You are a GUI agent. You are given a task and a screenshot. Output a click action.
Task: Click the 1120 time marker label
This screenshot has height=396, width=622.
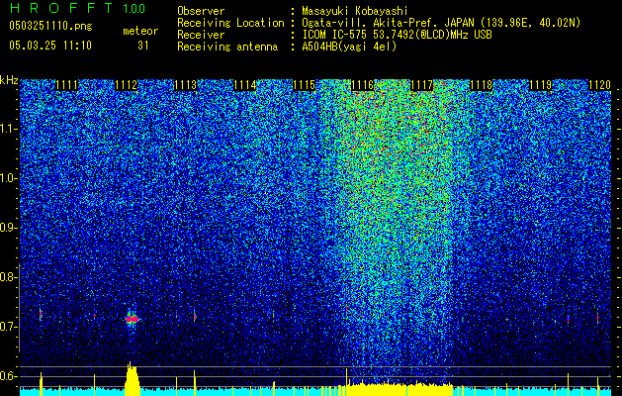coord(600,85)
